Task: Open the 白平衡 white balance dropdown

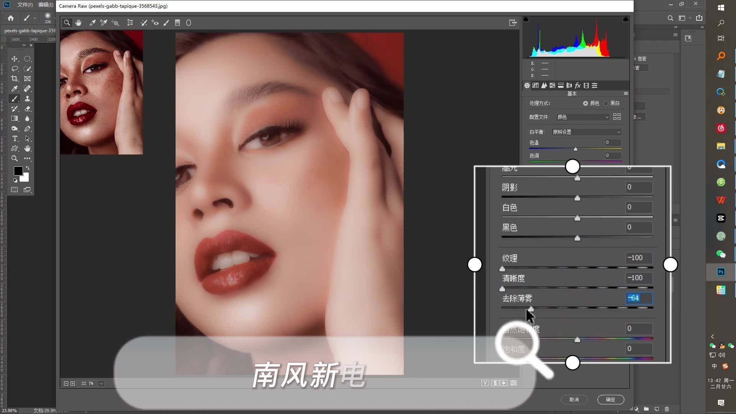Action: [586, 132]
